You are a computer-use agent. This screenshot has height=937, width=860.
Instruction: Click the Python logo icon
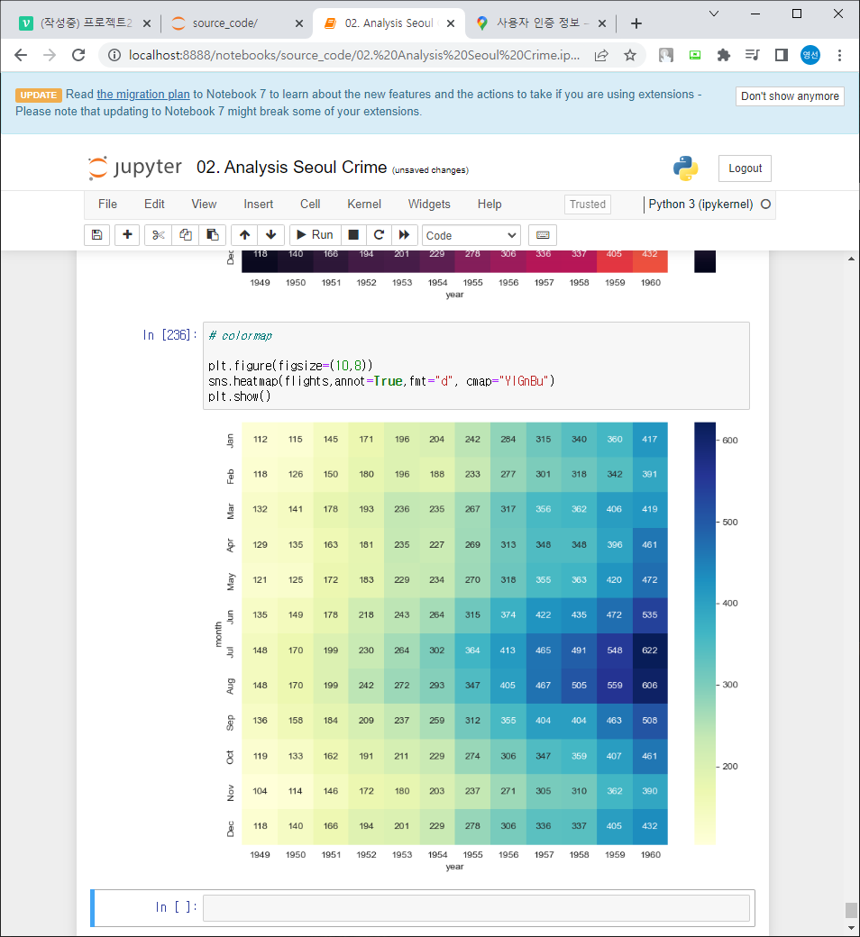click(685, 168)
